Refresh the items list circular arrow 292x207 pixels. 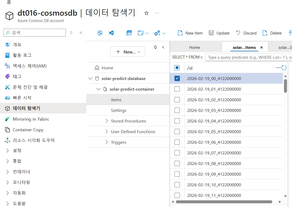pos(284,68)
